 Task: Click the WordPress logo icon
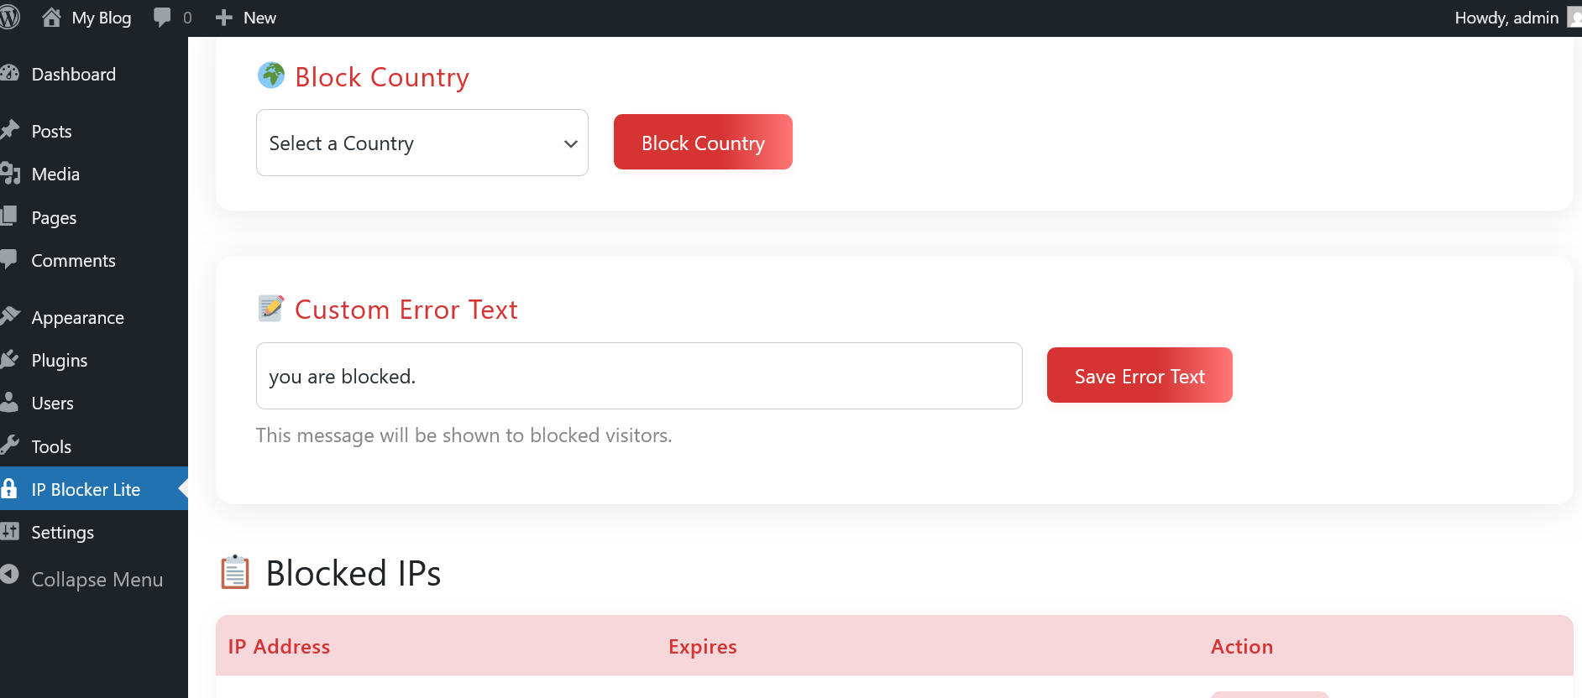(9, 18)
